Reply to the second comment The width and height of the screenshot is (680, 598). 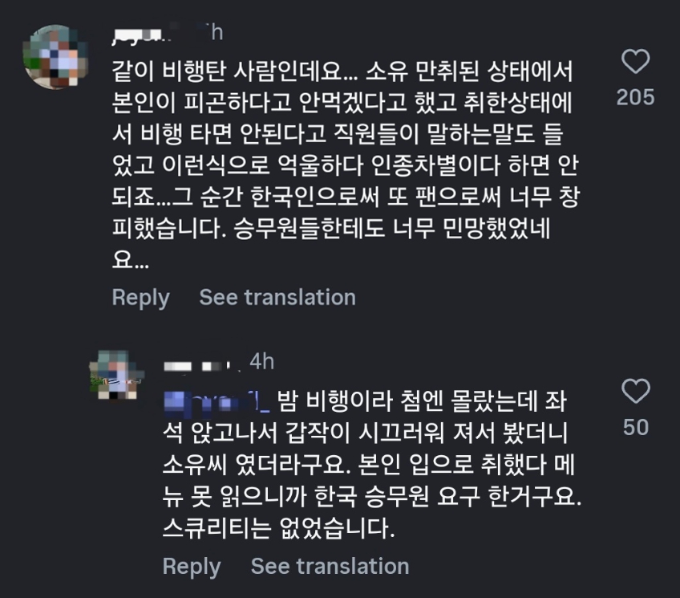coord(192,566)
